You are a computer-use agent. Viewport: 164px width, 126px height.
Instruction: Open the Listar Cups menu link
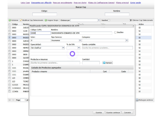[x=25, y=3]
